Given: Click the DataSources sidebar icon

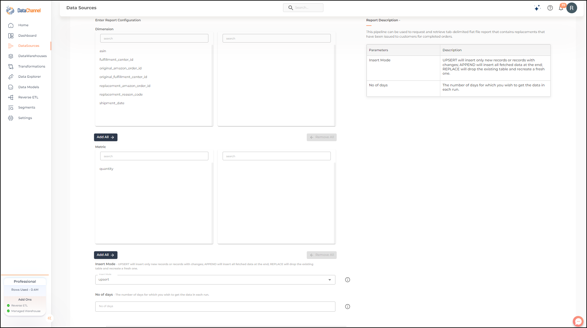Looking at the screenshot, I should coord(11,46).
